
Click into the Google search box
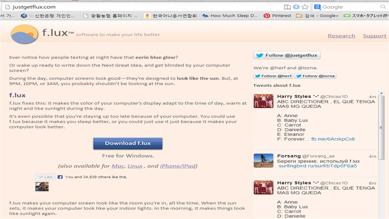(x=350, y=7)
